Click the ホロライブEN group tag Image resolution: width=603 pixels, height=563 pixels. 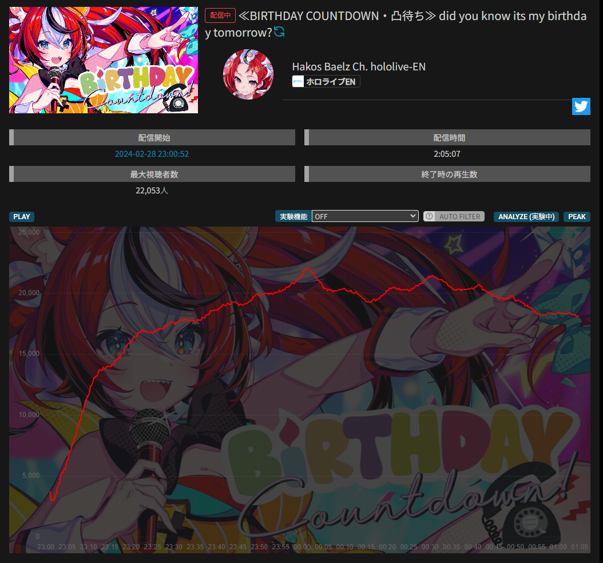(x=326, y=81)
